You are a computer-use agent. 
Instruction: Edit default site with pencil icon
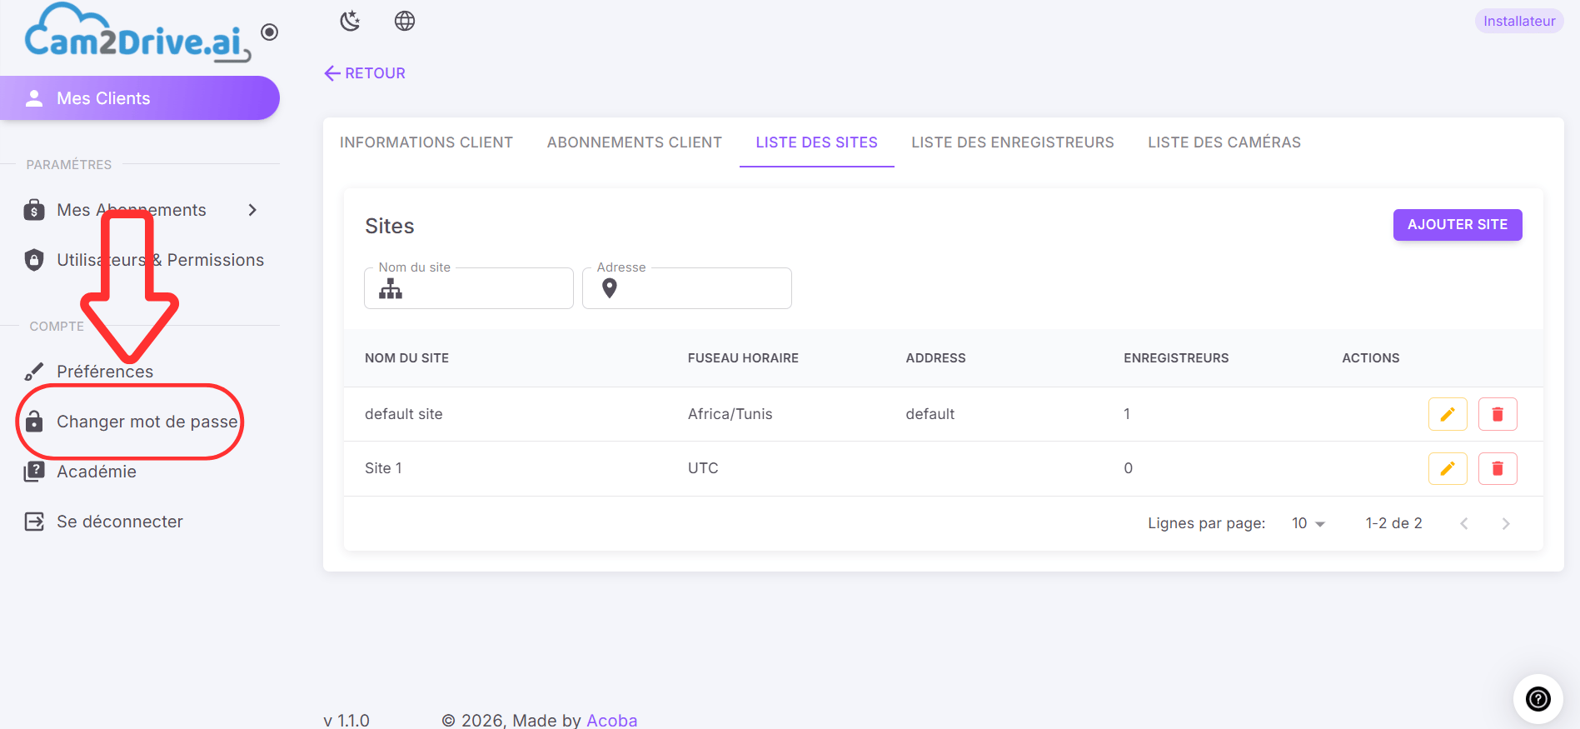(x=1448, y=414)
